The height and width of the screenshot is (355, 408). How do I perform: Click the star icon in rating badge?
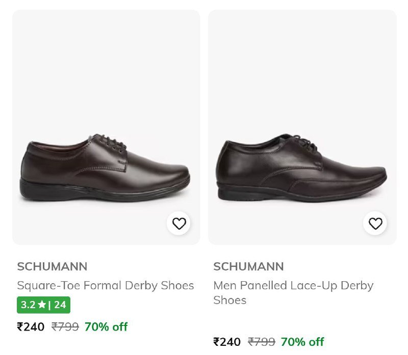(42, 305)
